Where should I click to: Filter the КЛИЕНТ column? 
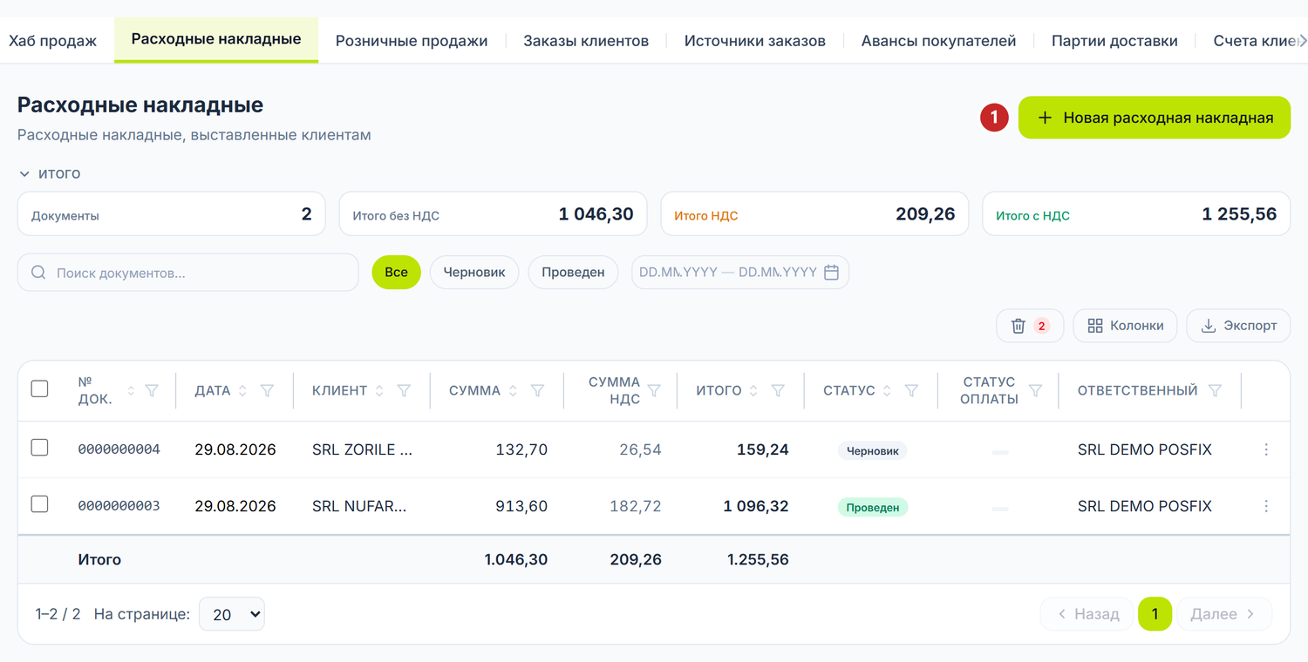click(x=404, y=391)
